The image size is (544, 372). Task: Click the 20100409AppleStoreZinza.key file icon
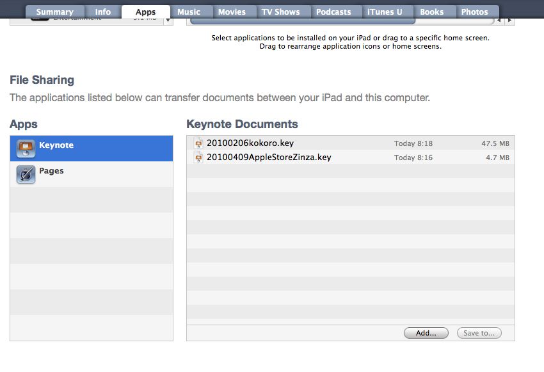(198, 158)
